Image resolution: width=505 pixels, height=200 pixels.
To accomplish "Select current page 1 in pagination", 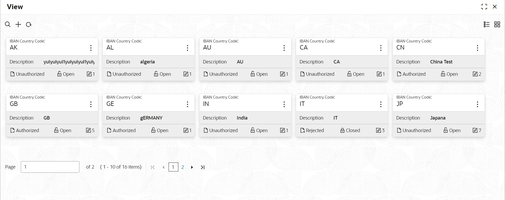I will [173, 167].
